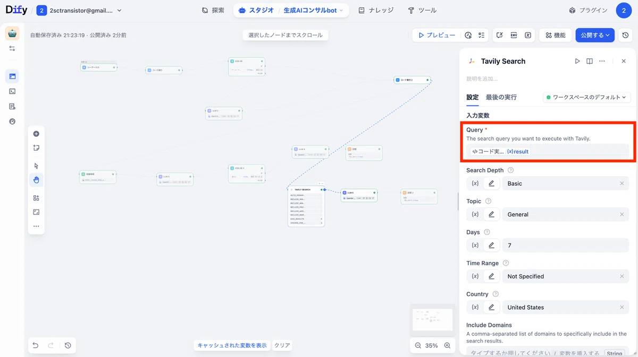This screenshot has height=357, width=638.
Task: Switch to the 最後の実行 tab
Action: (501, 97)
